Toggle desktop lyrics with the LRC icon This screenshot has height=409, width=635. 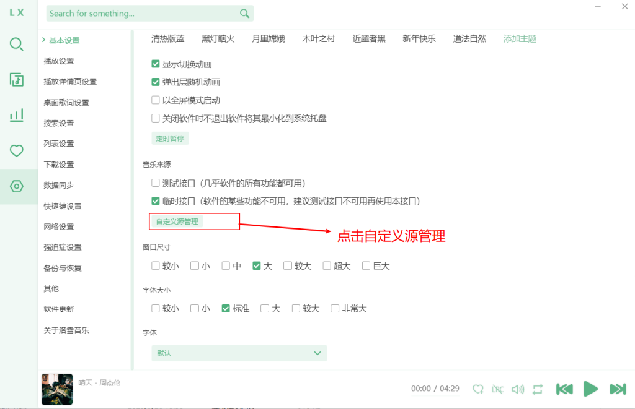(x=498, y=389)
